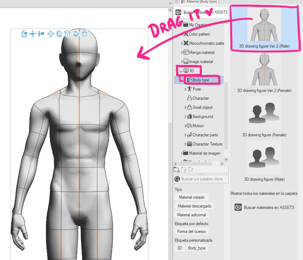Screen dimensions: 303x260
Task: Click the delete material folder icon
Action: point(184,169)
